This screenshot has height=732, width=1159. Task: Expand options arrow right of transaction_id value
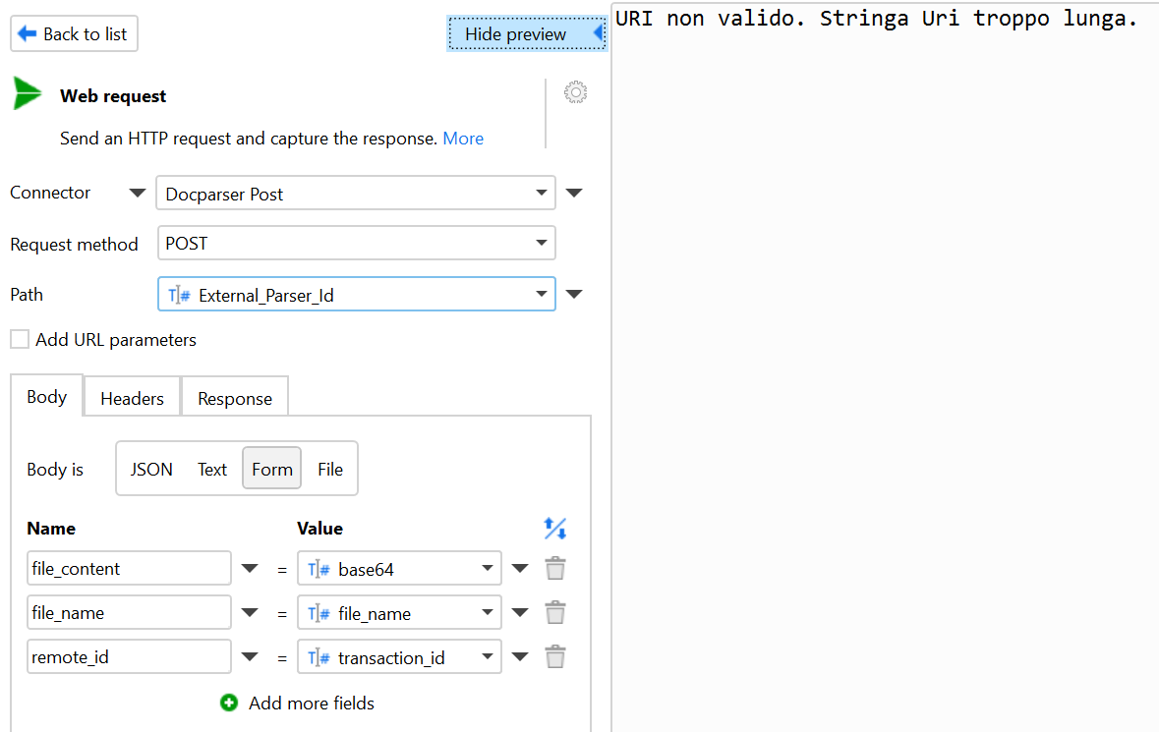(520, 656)
